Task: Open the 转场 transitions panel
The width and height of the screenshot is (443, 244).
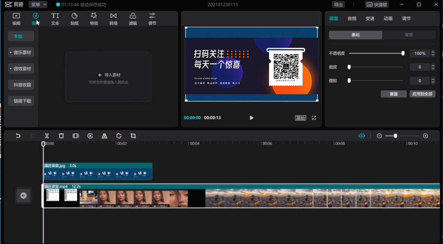Action: pos(113,19)
